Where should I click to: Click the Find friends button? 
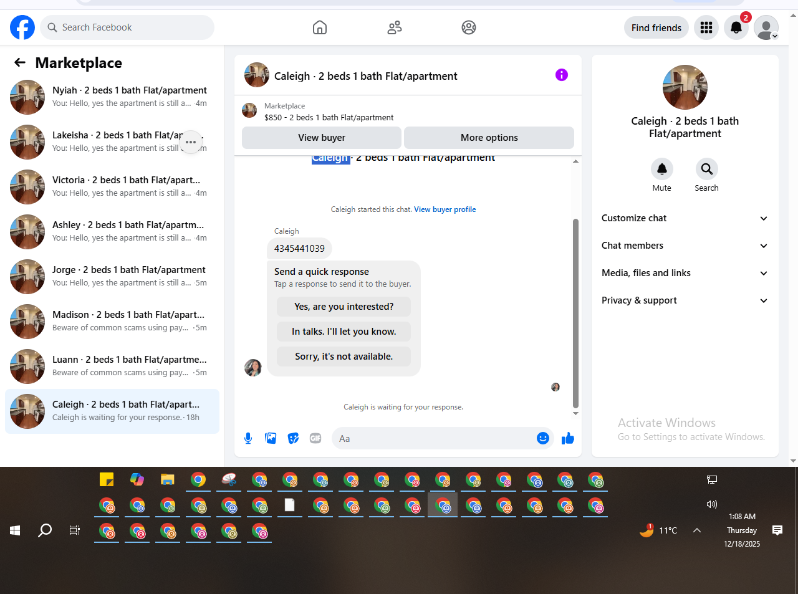656,27
